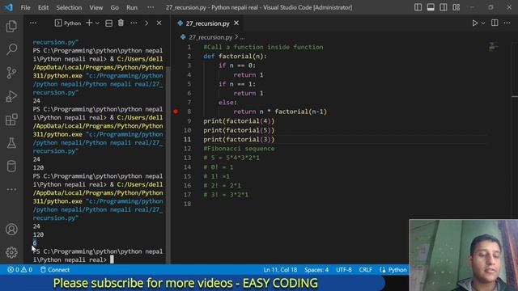
Task: Open the Manage gear menu
Action: (x=11, y=252)
